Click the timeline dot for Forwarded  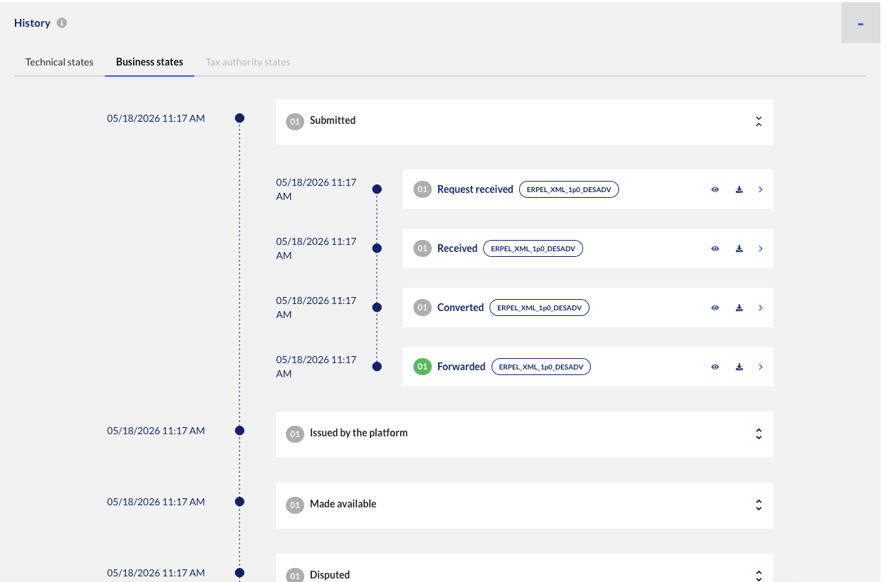pos(377,367)
